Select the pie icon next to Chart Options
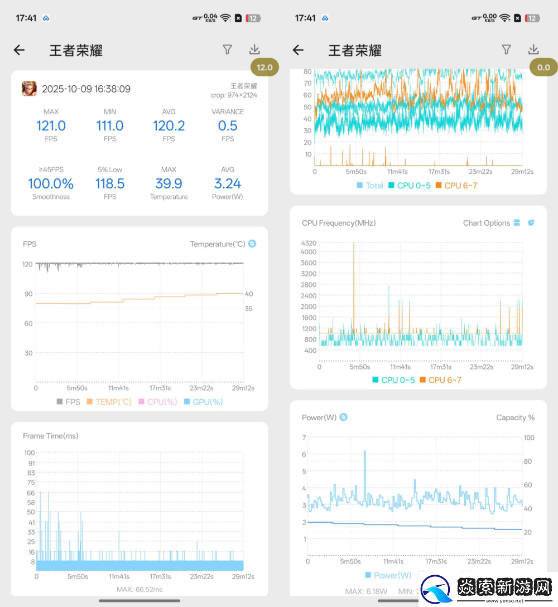The height and width of the screenshot is (607, 558). click(531, 222)
